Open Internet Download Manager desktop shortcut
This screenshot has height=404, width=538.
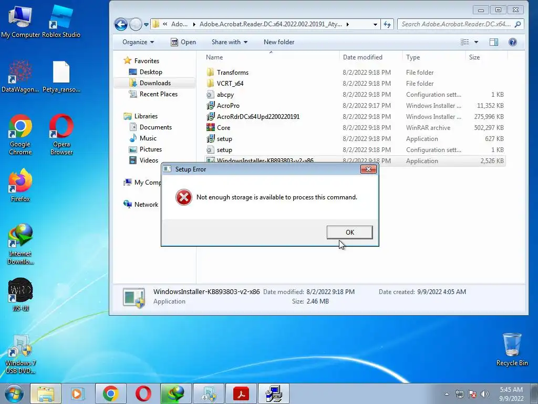point(20,244)
